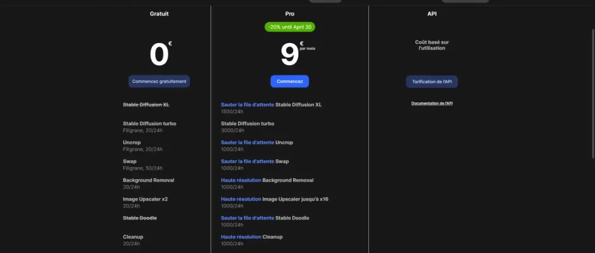Click Sauter la file d'attente Stable Doodle
595x253 pixels.
tap(265, 218)
